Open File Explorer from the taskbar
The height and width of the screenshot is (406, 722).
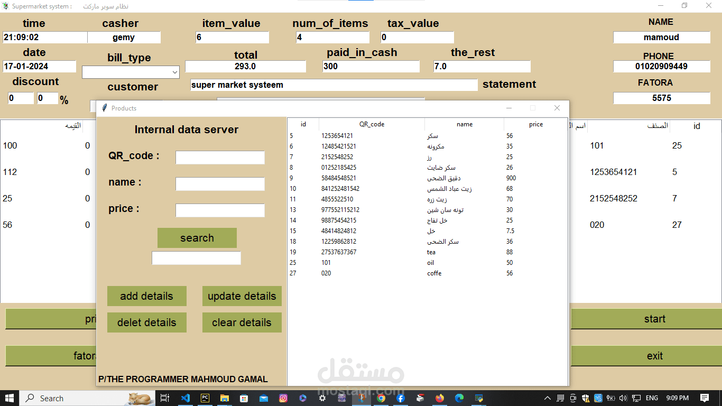(224, 398)
